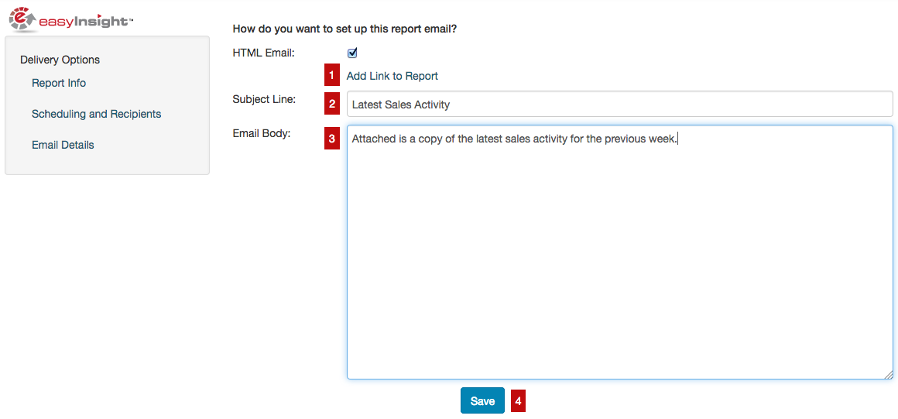The width and height of the screenshot is (898, 419).
Task: Click the report email setup question heading
Action: tap(344, 29)
